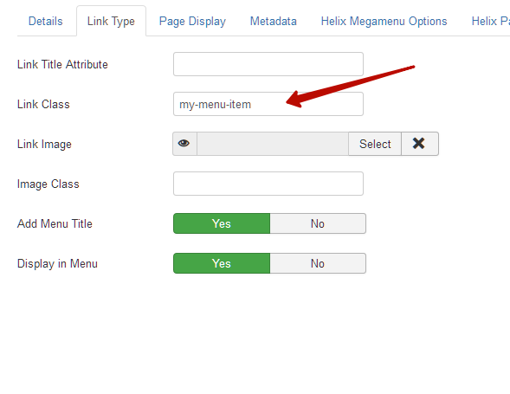Click the Display in Menu label
510x394 pixels.
tap(57, 263)
